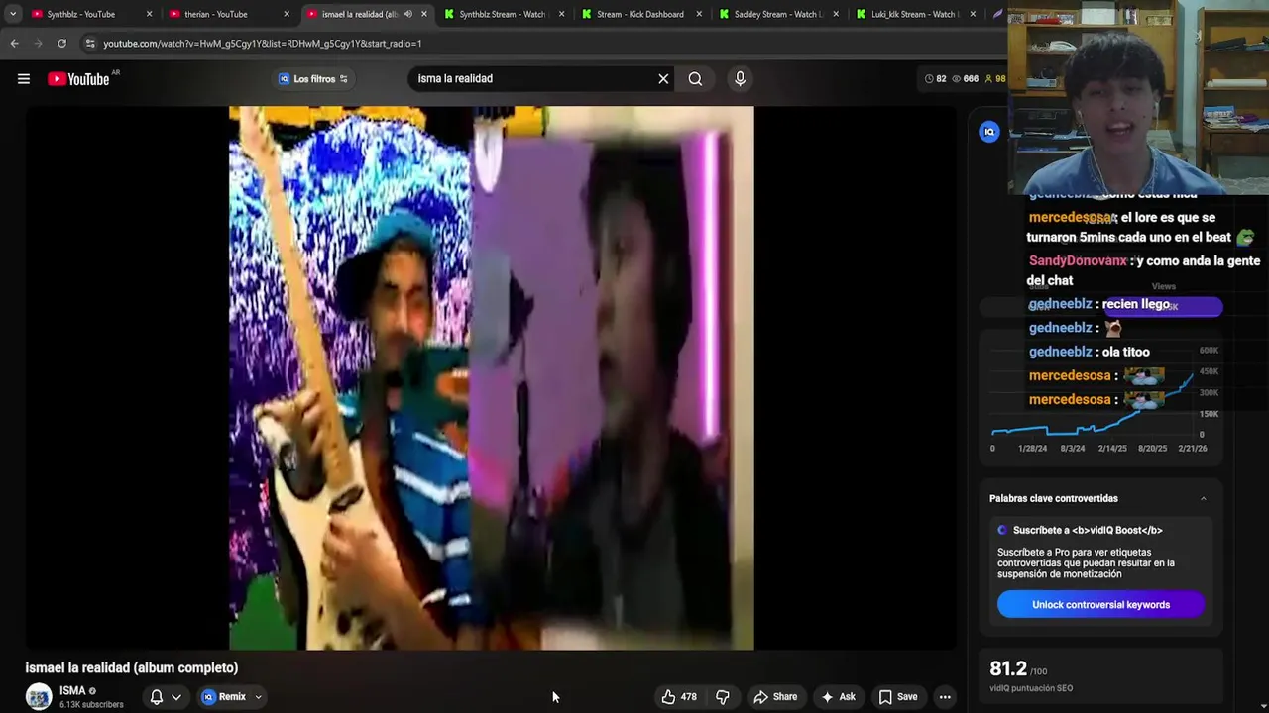Click the webcam overlay of the streamer
Screen dimensions: 1269x713
(x=1138, y=96)
